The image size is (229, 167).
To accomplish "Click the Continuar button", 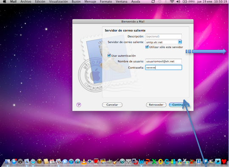I will point(179,105).
